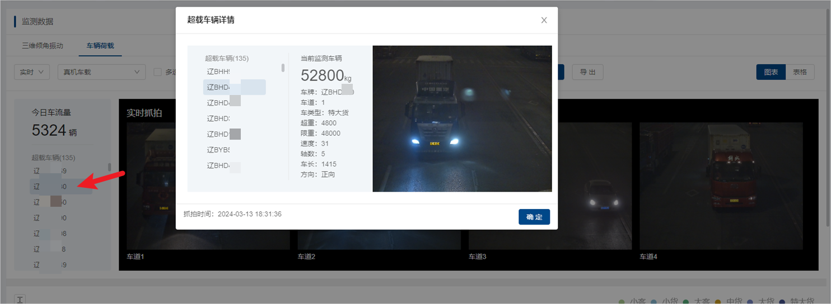The height and width of the screenshot is (304, 831).
Task: Open the captured truck photo in dialog
Action: 462,118
